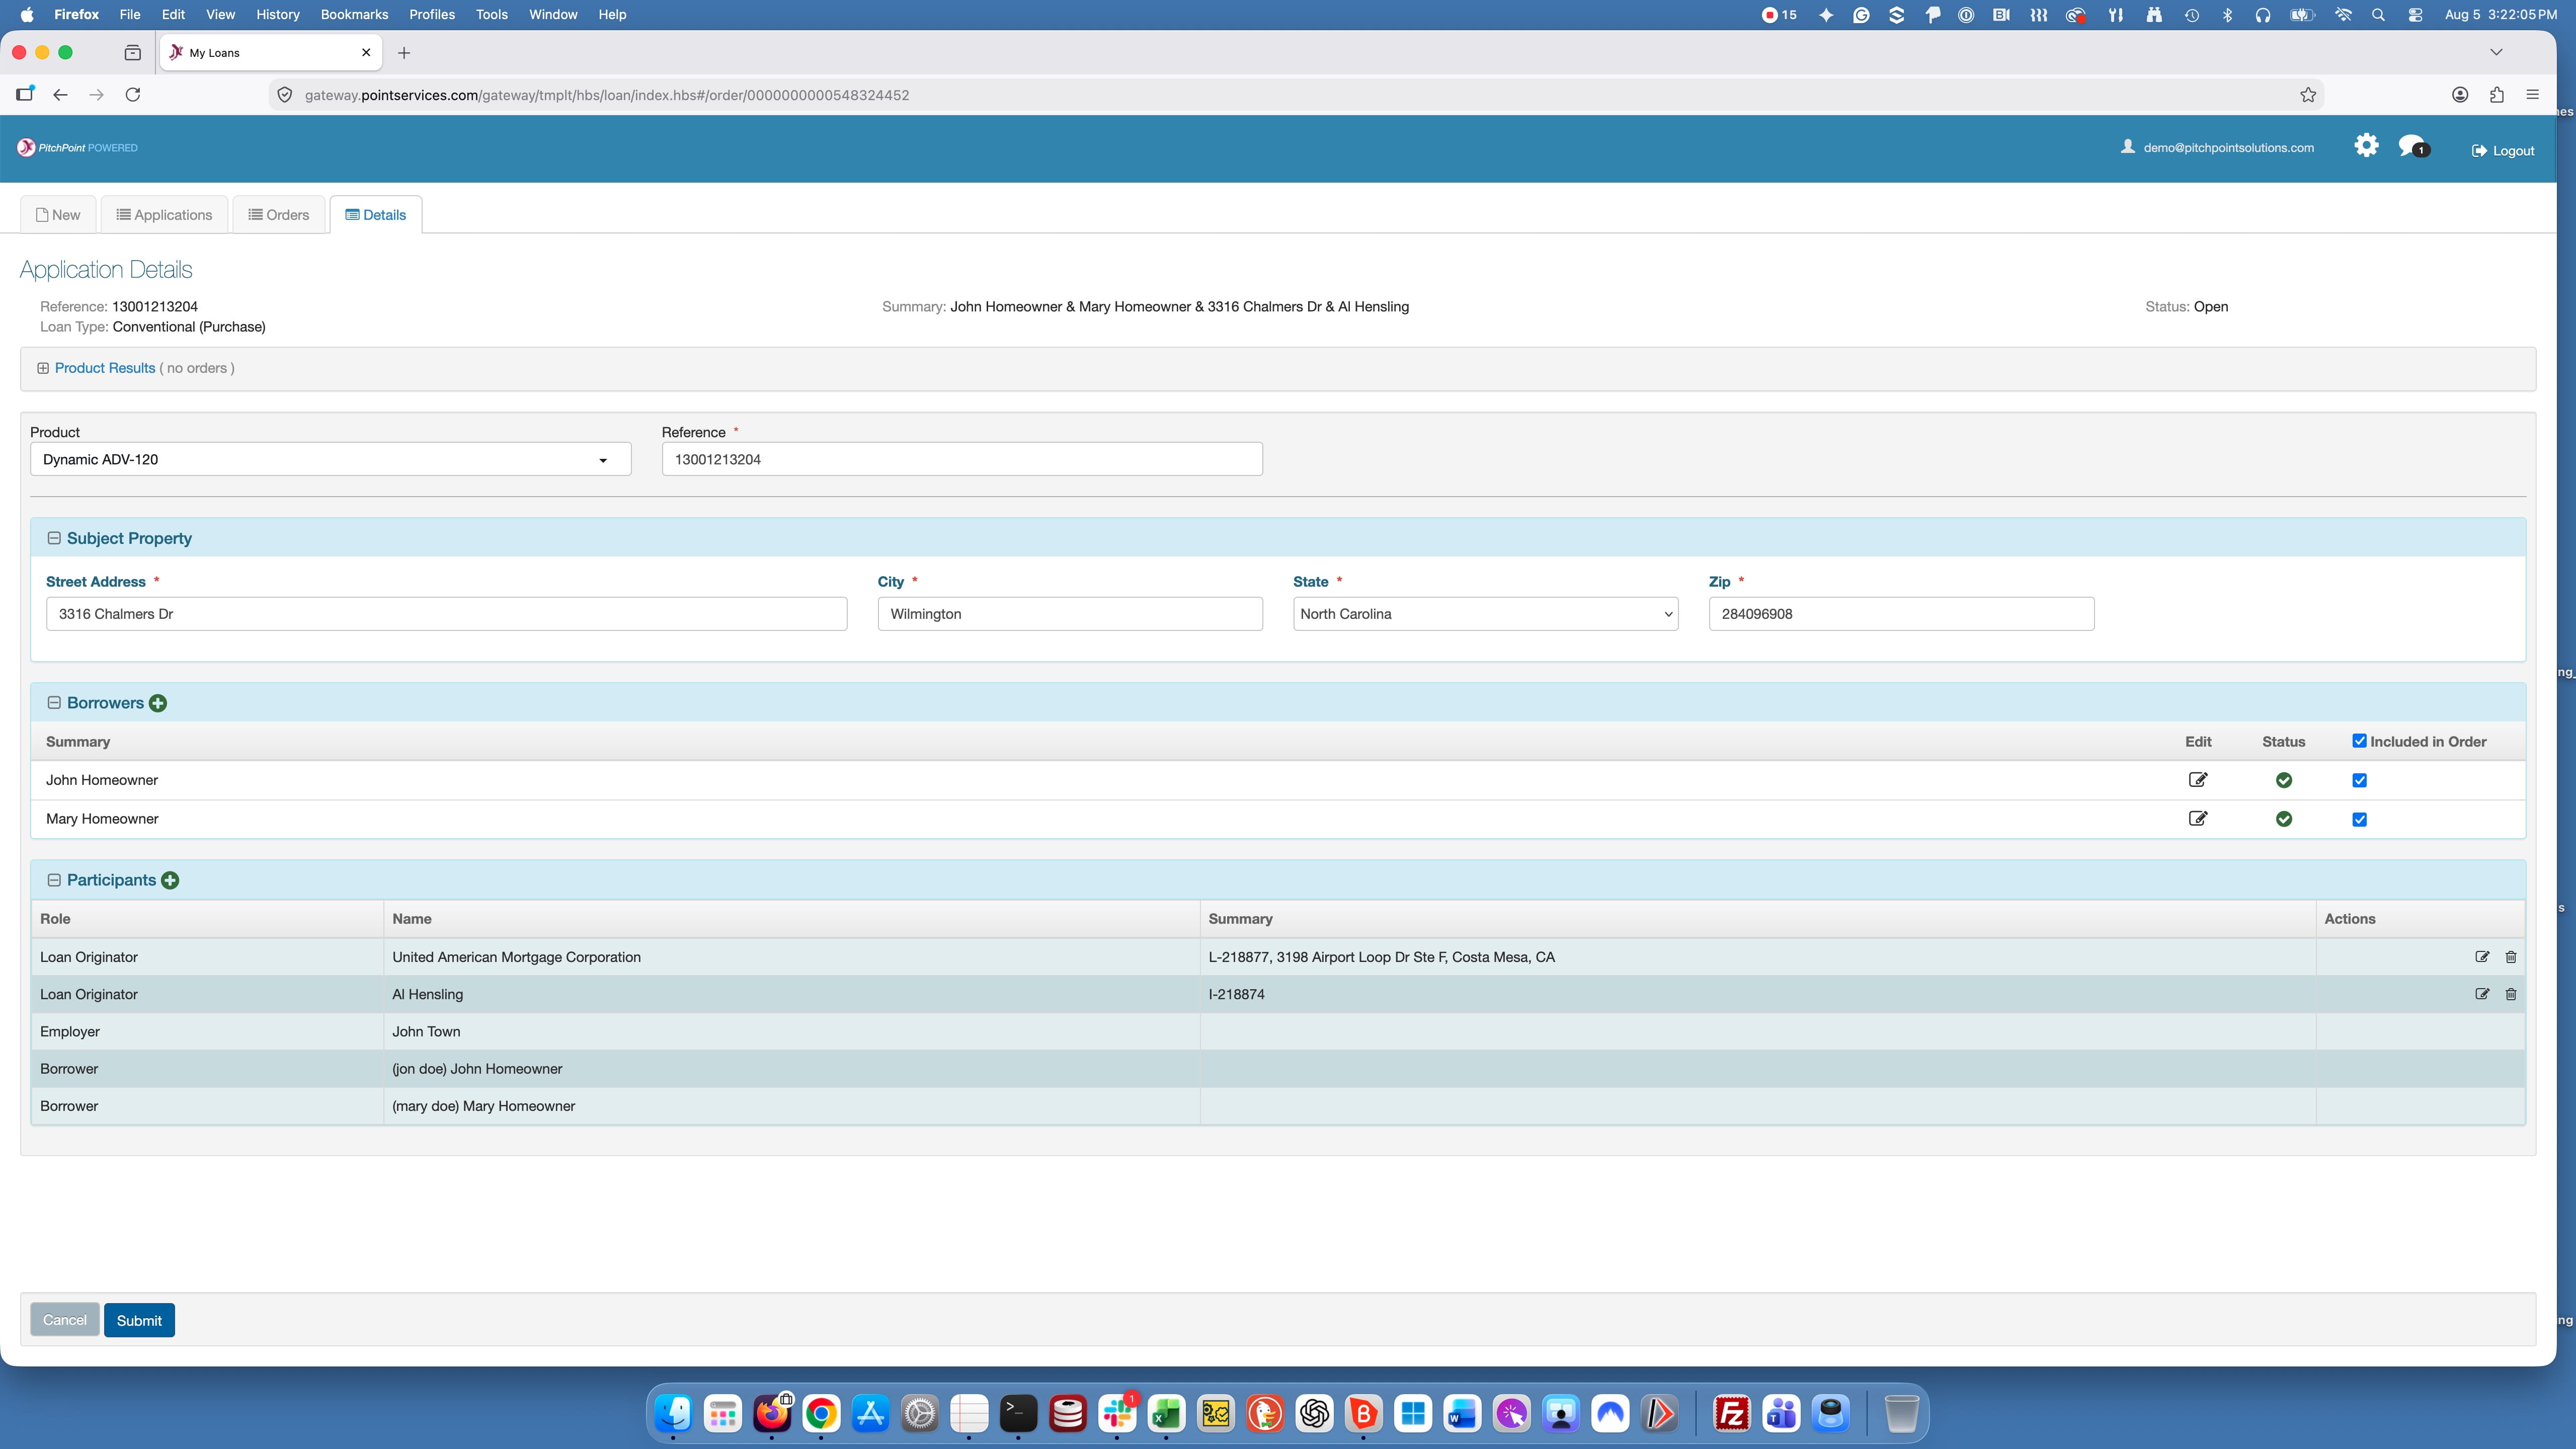Select the Details tab
The height and width of the screenshot is (1449, 2576).
click(x=376, y=215)
